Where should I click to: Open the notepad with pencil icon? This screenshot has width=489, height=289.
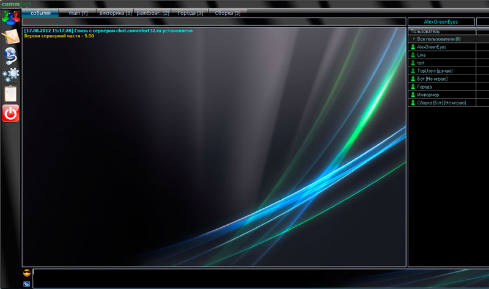pos(11,37)
